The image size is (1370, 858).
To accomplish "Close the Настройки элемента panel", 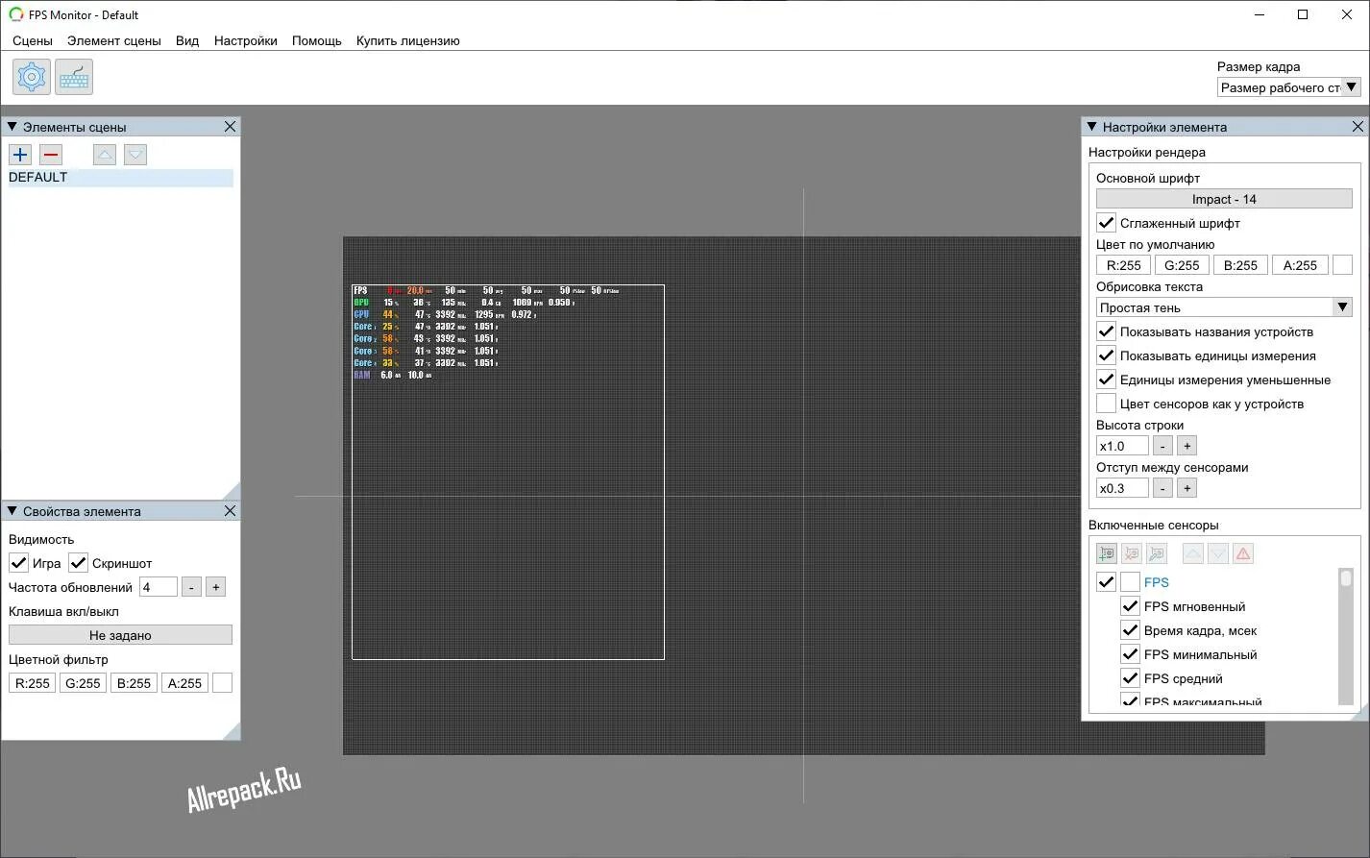I will pyautogui.click(x=1358, y=127).
